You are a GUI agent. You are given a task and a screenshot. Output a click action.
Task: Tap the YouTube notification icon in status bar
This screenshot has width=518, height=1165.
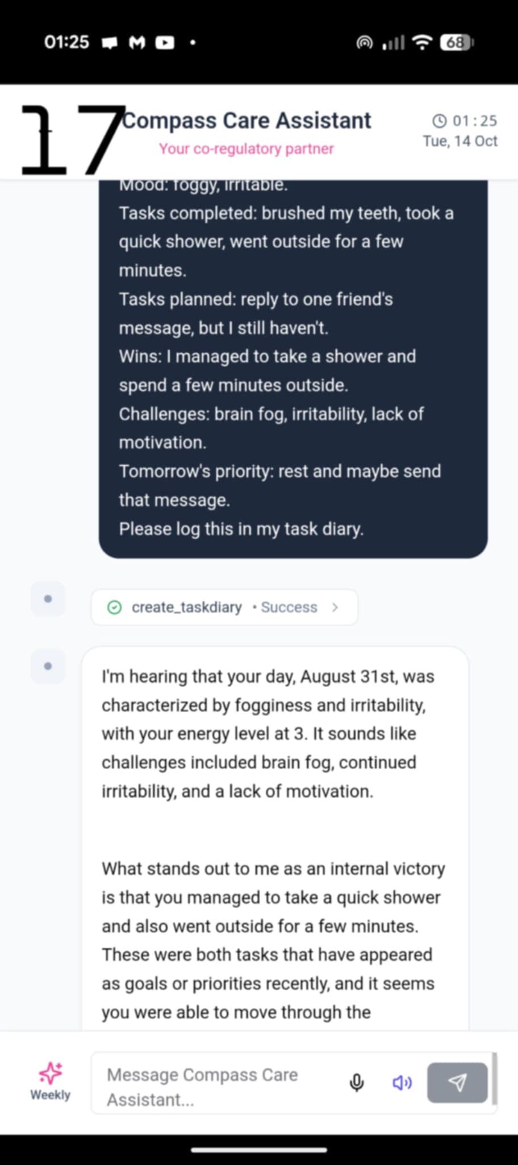pos(165,43)
